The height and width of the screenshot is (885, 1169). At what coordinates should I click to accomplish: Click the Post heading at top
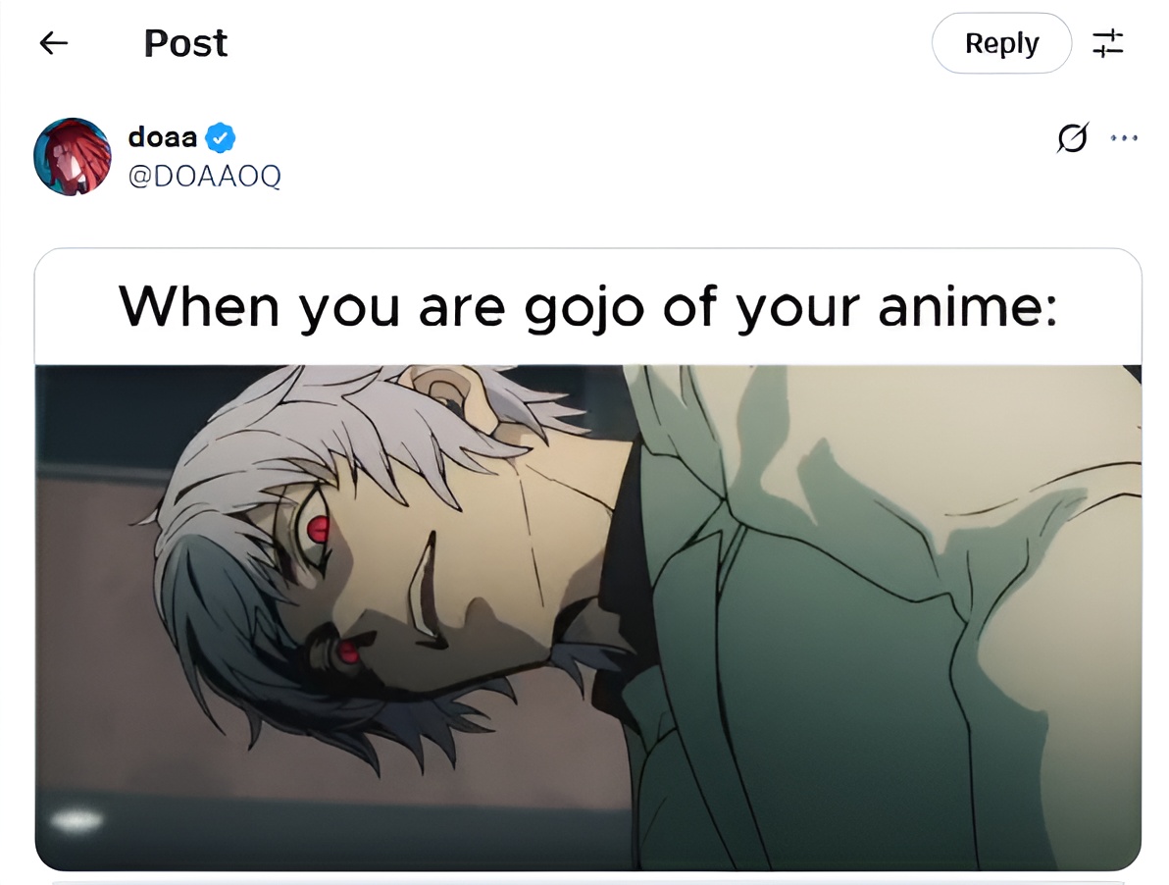(185, 43)
